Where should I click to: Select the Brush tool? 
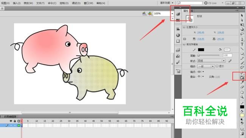coord(242,63)
